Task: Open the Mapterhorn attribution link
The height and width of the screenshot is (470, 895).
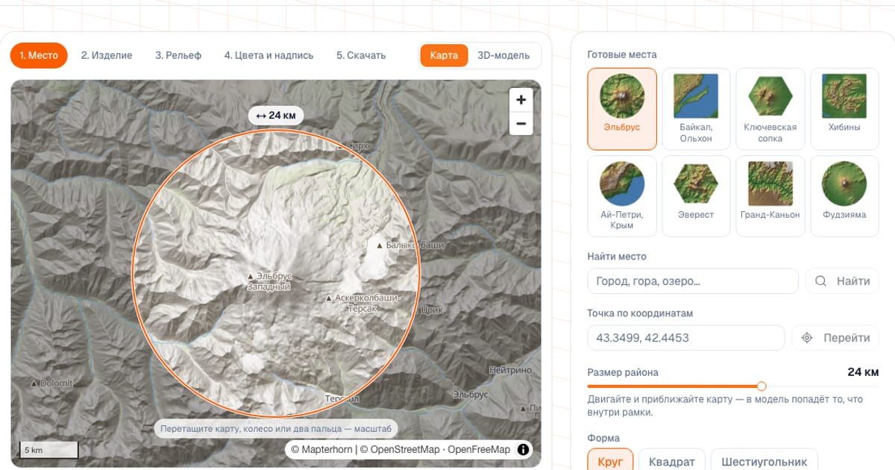Action: pyautogui.click(x=322, y=449)
